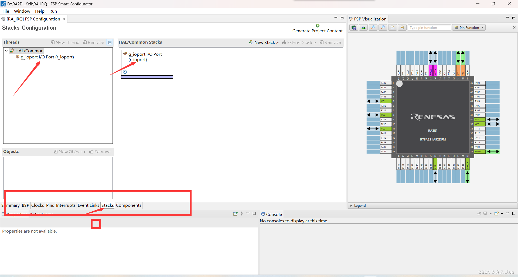Click the Save pin configuration chip icon
518x277 pixels.
354,27
